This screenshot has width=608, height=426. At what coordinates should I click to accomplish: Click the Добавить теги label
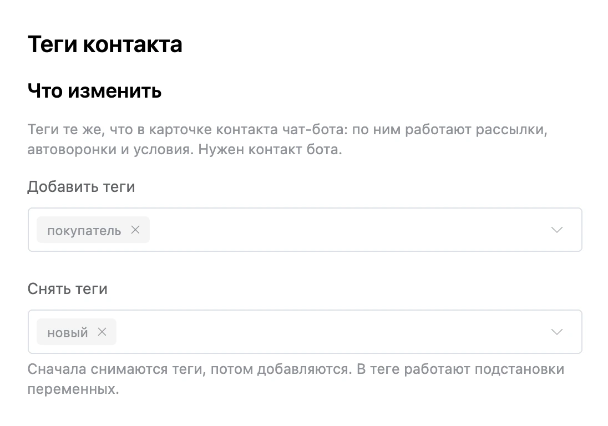click(x=81, y=187)
